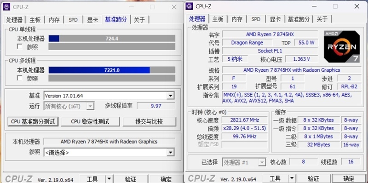Click the 三级 16-way value
The width and height of the screenshot is (368, 183).
[x=351, y=144]
